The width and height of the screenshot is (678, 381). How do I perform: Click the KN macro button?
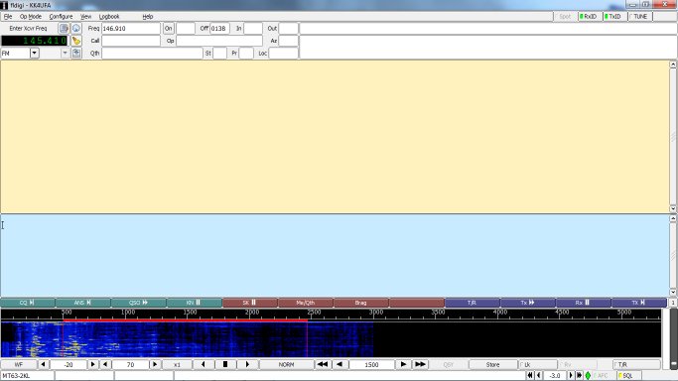pos(195,303)
